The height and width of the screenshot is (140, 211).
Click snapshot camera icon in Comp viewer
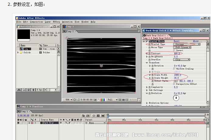pyautogui.click(x=95, y=100)
